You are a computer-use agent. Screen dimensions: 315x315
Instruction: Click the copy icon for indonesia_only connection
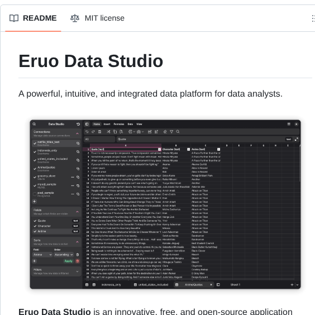(x=78, y=152)
